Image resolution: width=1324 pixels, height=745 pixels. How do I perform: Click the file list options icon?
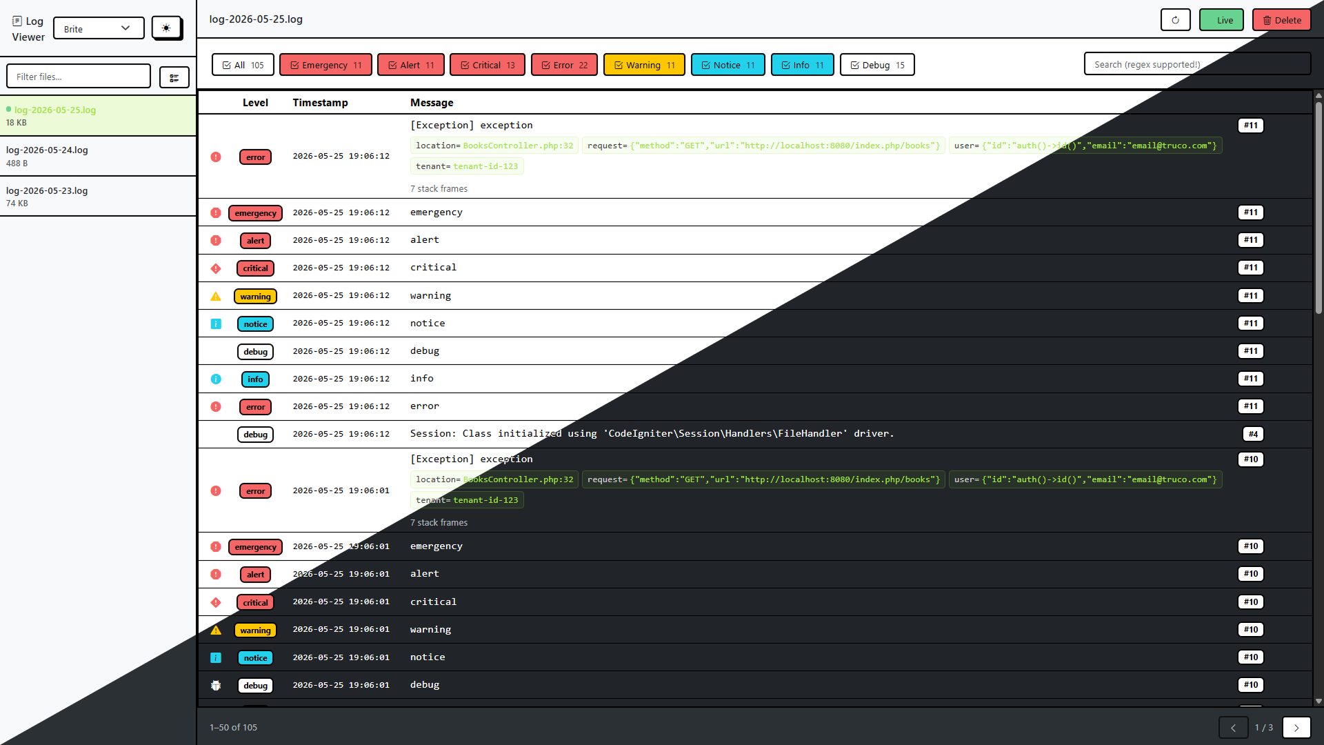(x=174, y=77)
